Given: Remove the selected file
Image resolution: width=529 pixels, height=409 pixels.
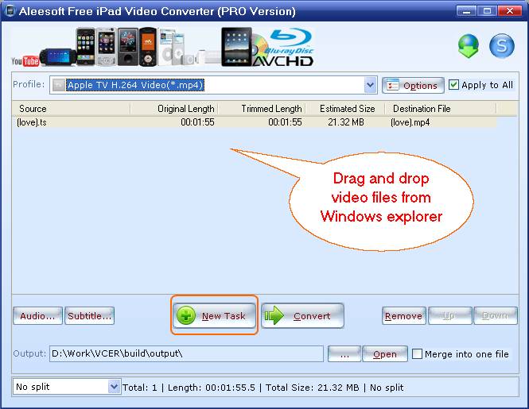Looking at the screenshot, I should tap(404, 315).
